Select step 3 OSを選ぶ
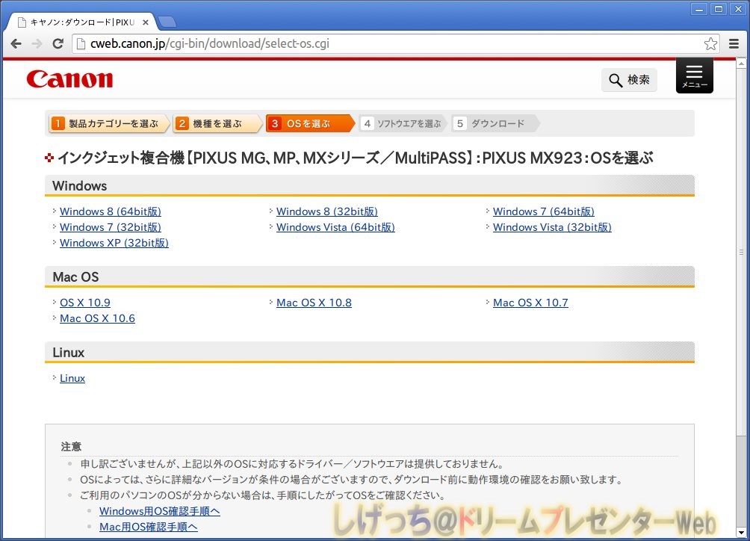The height and width of the screenshot is (541, 750). click(310, 123)
